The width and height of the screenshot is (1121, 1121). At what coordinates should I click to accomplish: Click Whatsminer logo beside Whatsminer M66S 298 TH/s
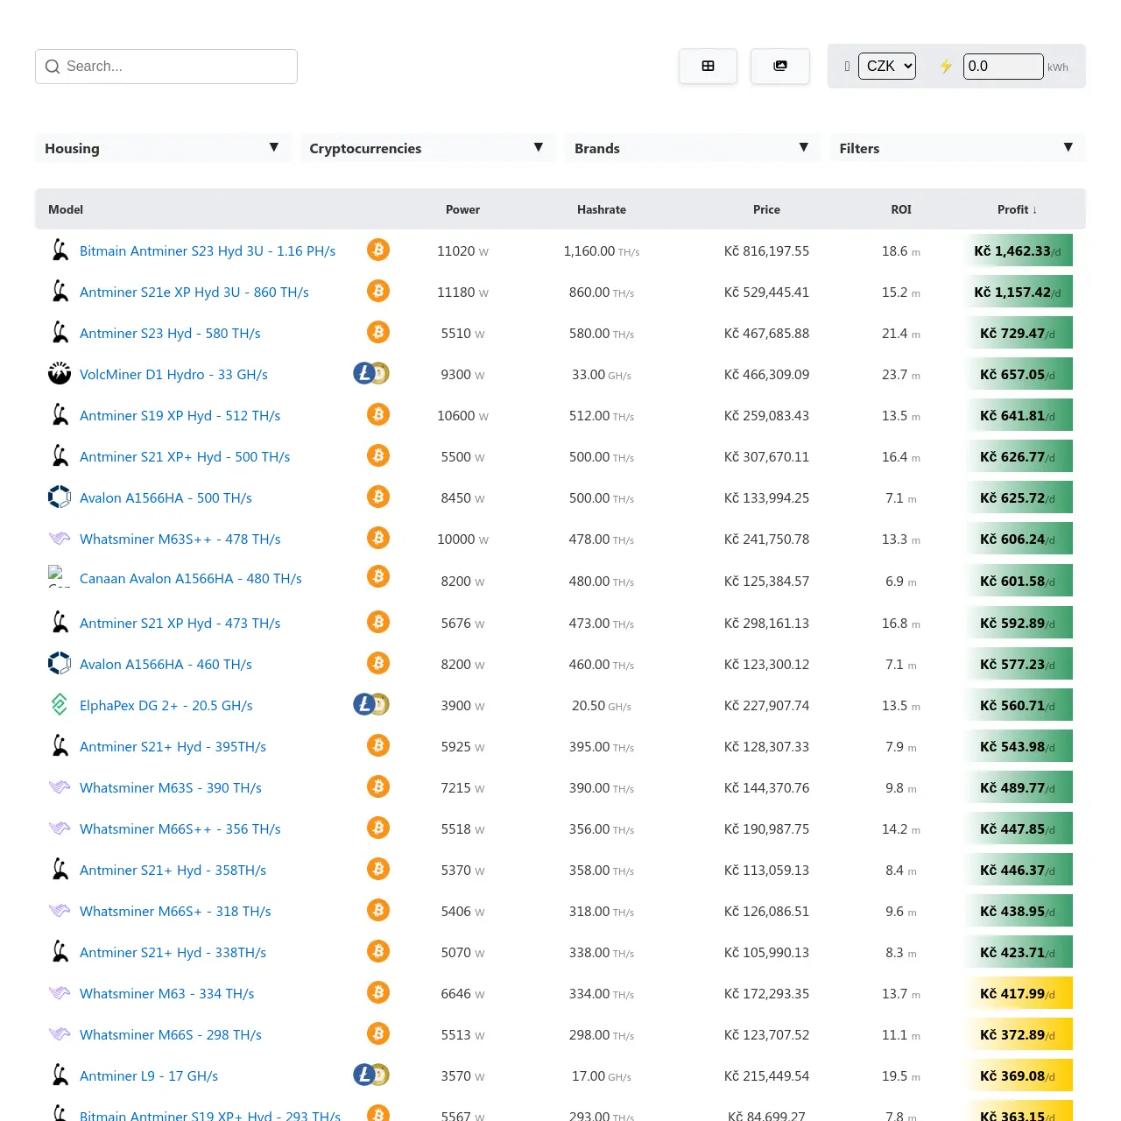(x=60, y=1034)
